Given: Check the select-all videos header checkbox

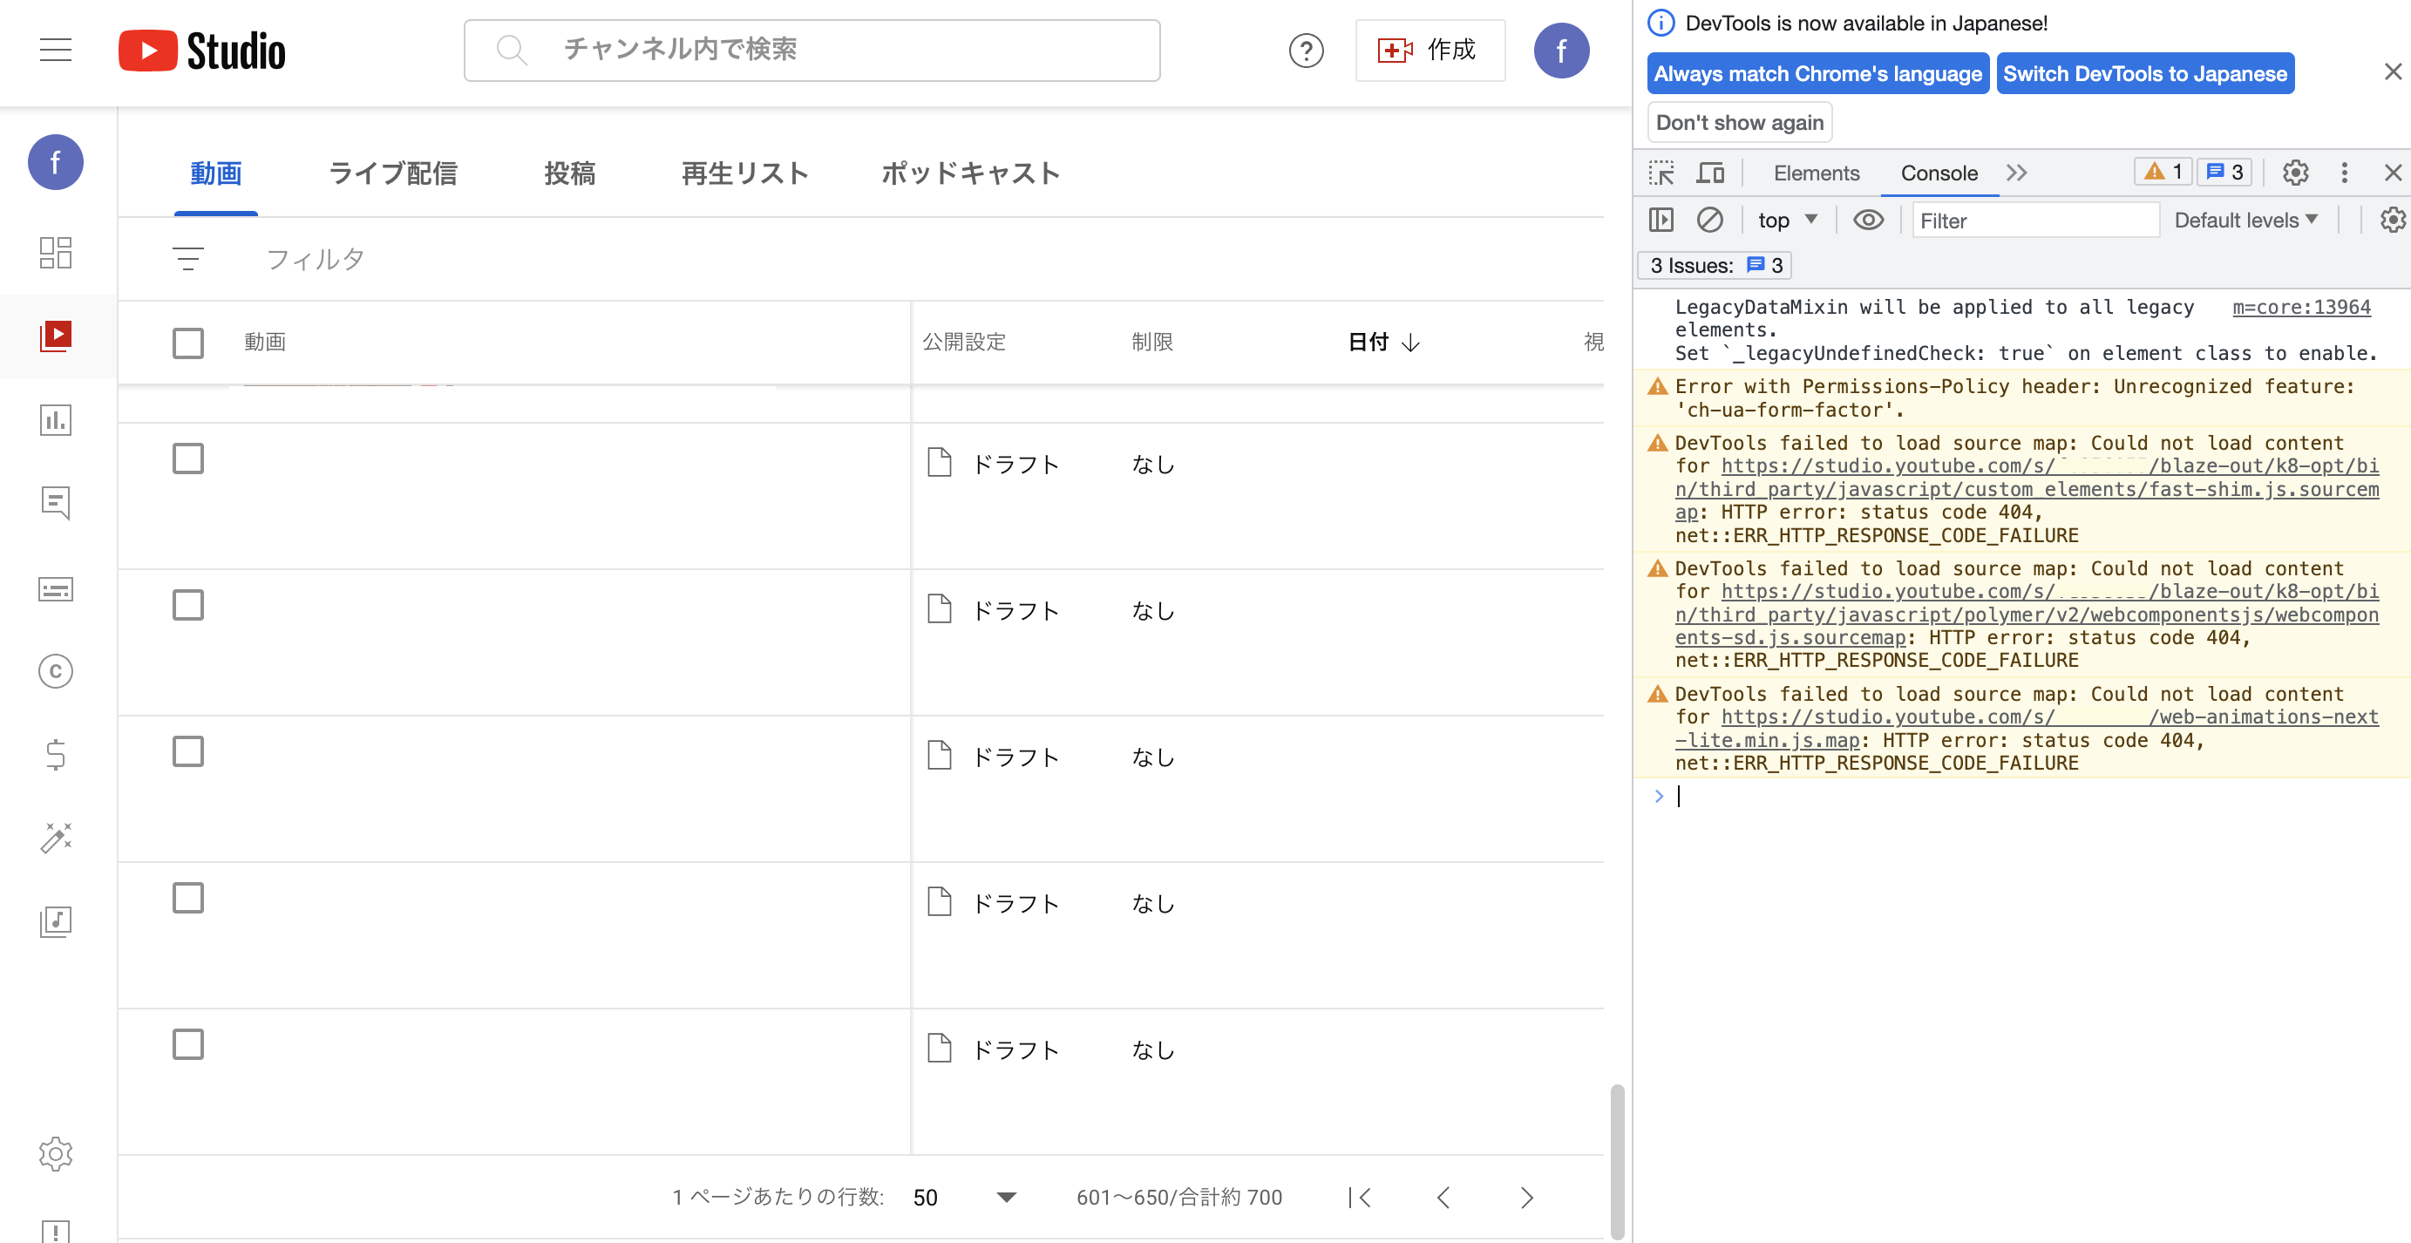Looking at the screenshot, I should coord(187,343).
